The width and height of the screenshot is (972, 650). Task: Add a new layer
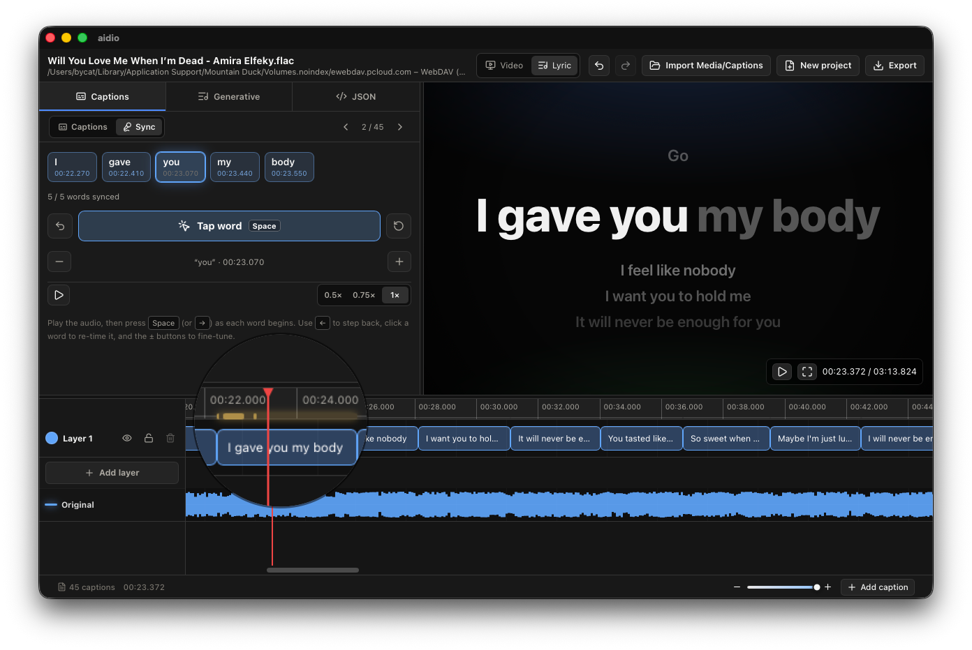tap(112, 473)
